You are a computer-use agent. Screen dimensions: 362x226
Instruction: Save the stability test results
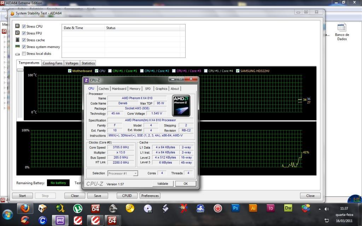coord(98,196)
